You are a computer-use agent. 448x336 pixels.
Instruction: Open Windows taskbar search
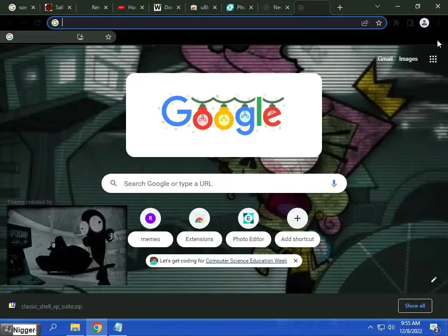point(53,327)
